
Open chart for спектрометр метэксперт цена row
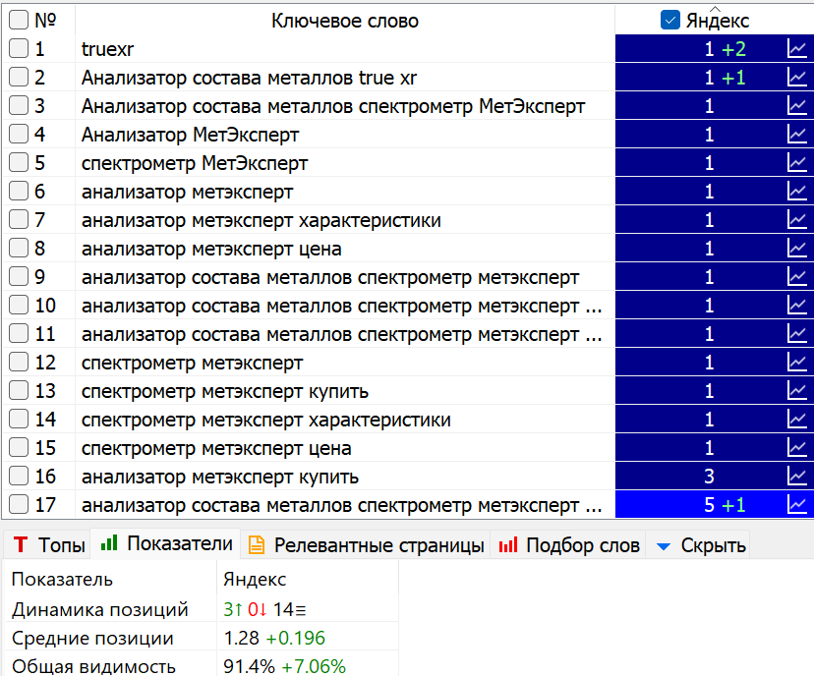tap(797, 448)
